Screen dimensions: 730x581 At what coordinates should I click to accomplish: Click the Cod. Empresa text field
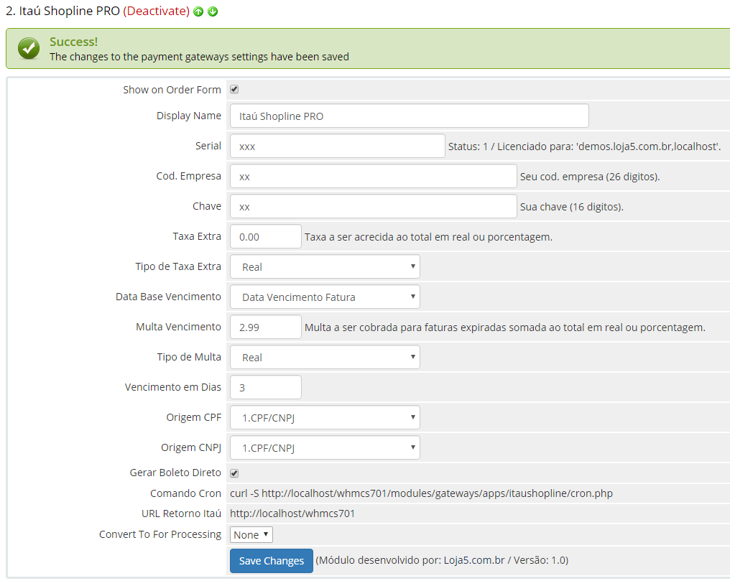373,176
